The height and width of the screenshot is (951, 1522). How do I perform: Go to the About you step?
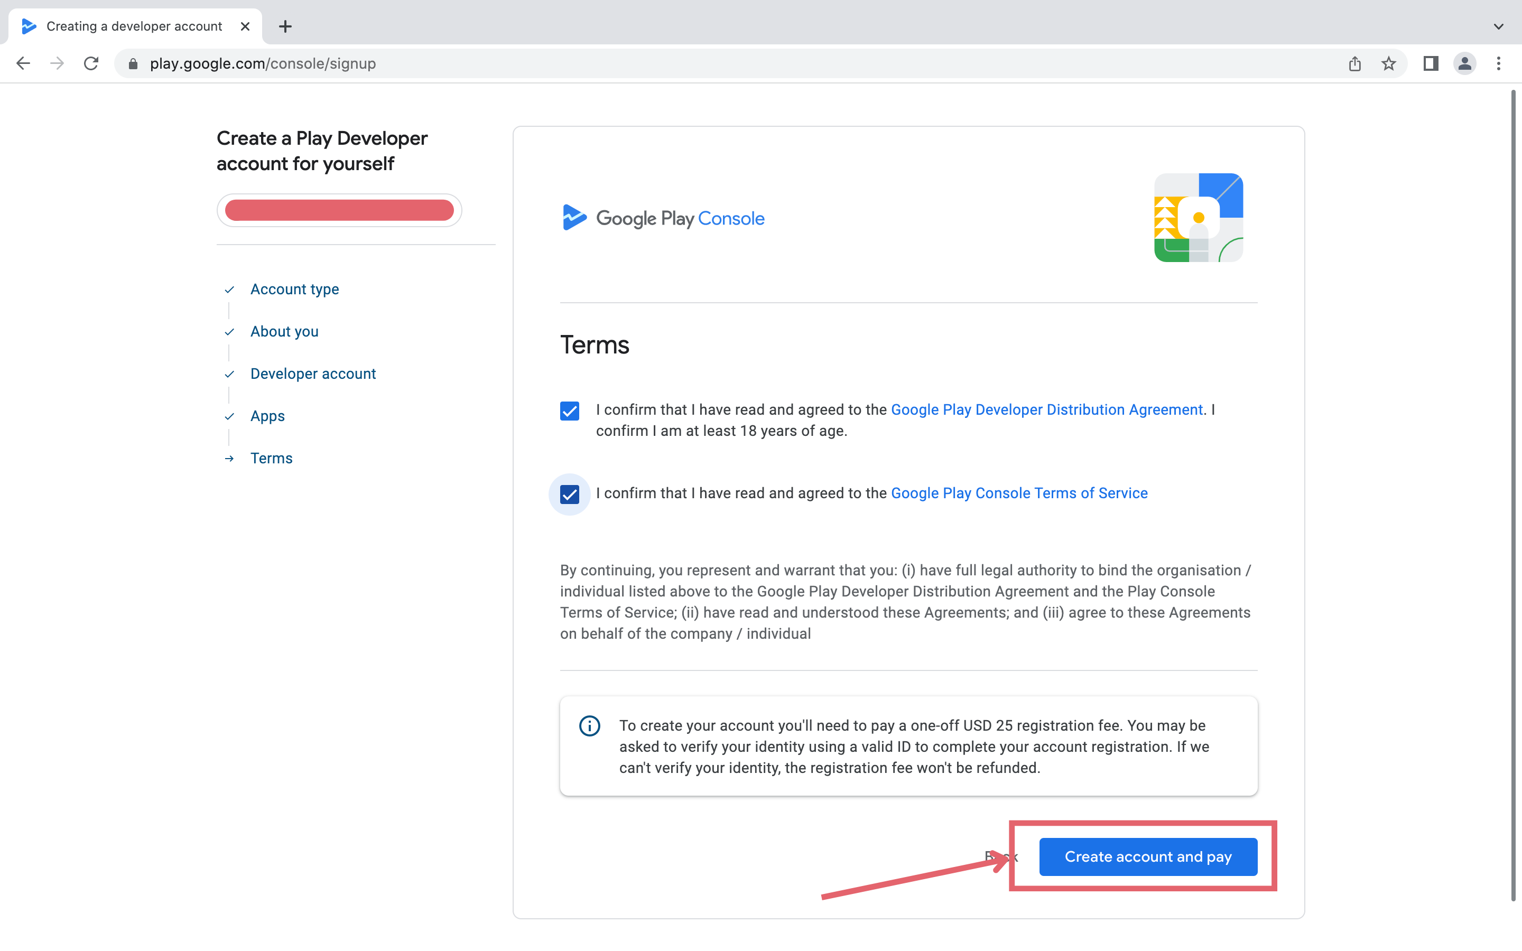[x=284, y=331]
